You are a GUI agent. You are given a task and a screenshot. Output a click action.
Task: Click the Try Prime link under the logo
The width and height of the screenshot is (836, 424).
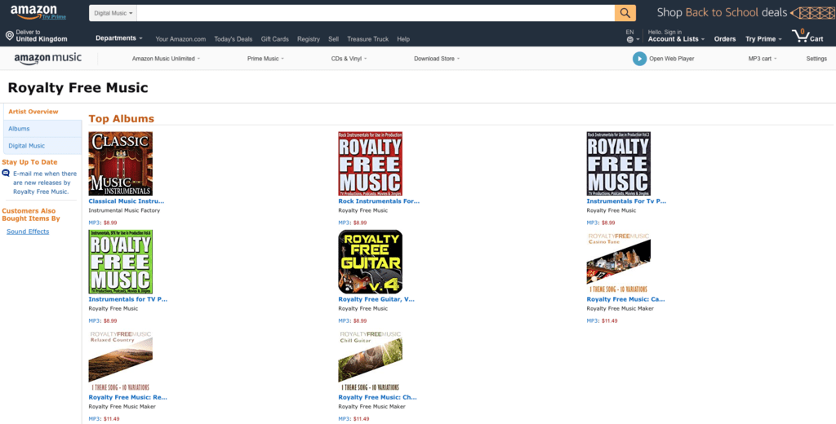pos(55,17)
